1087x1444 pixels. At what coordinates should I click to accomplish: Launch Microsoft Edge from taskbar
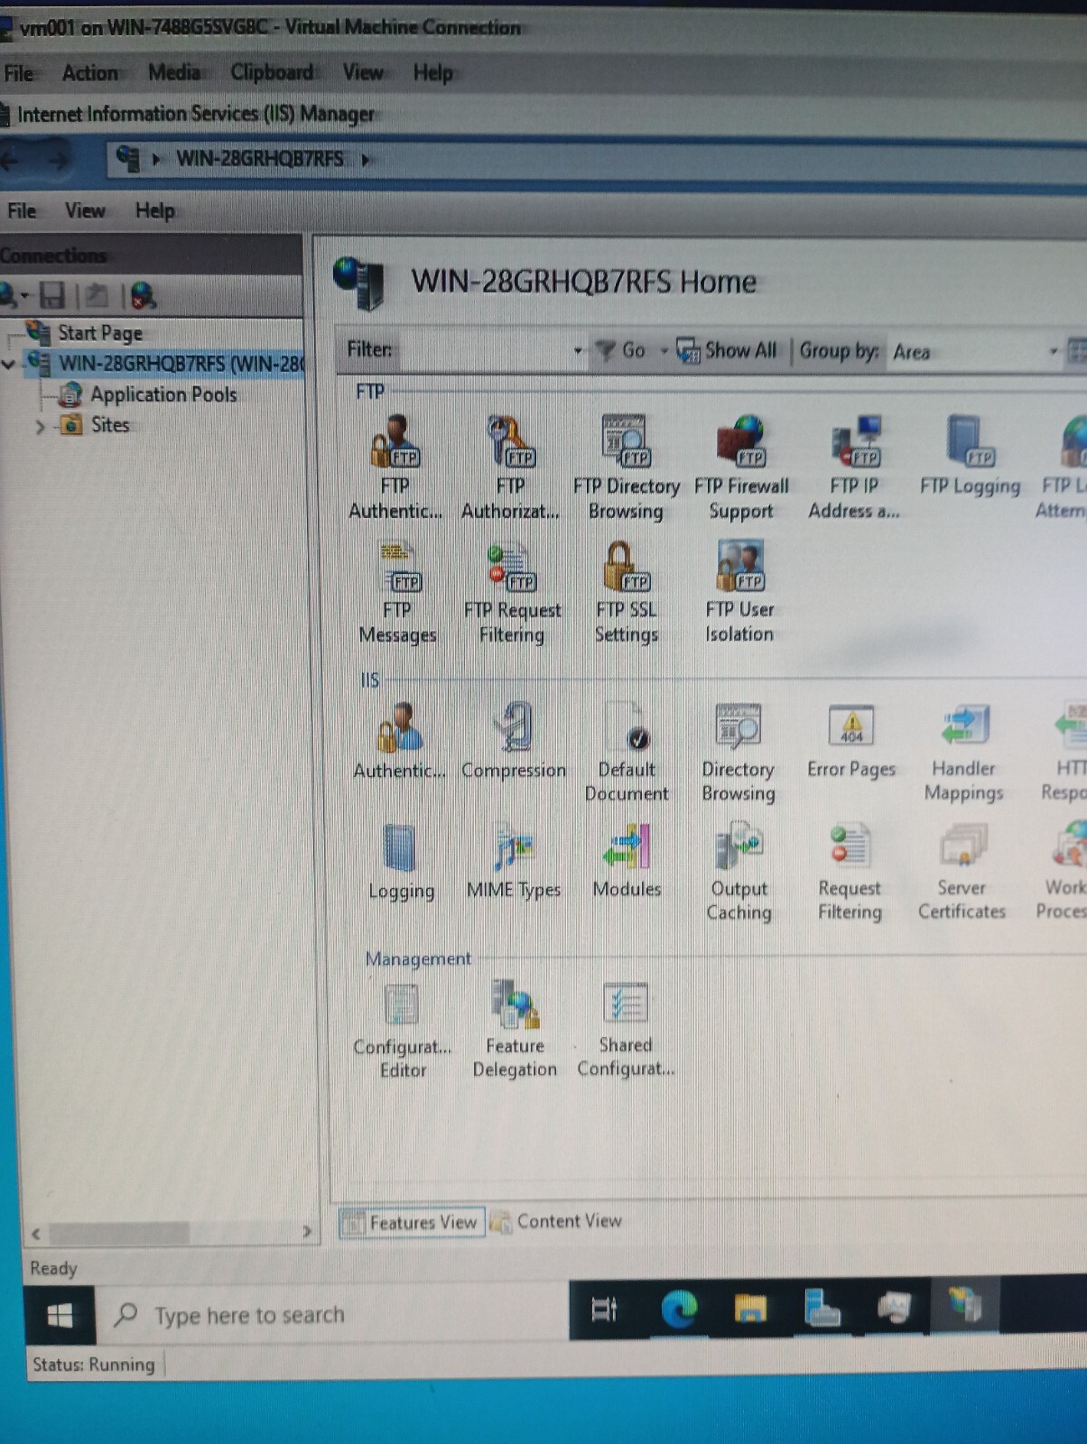point(679,1309)
